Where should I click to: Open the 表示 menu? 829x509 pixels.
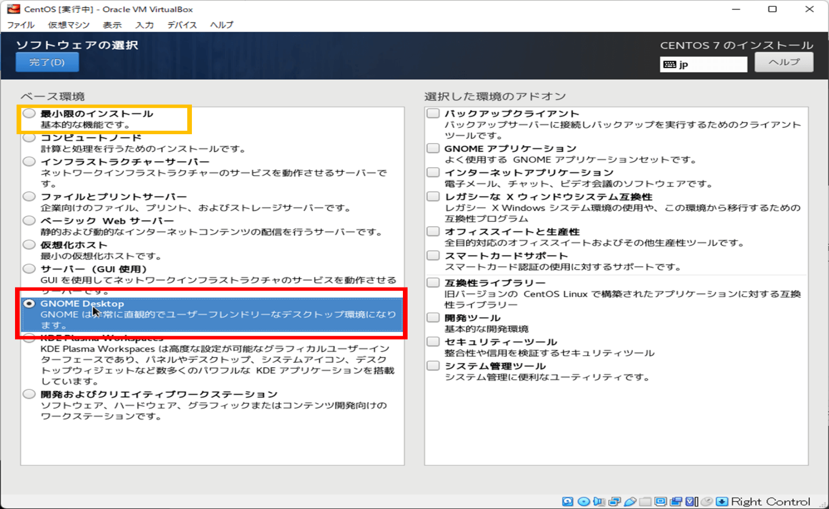click(x=112, y=25)
